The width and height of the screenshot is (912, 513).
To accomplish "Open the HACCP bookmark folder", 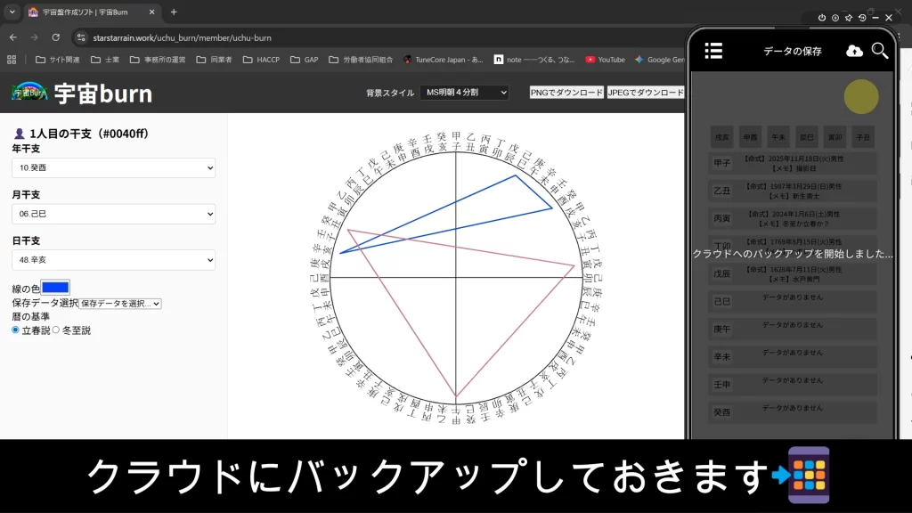I will tap(260, 60).
